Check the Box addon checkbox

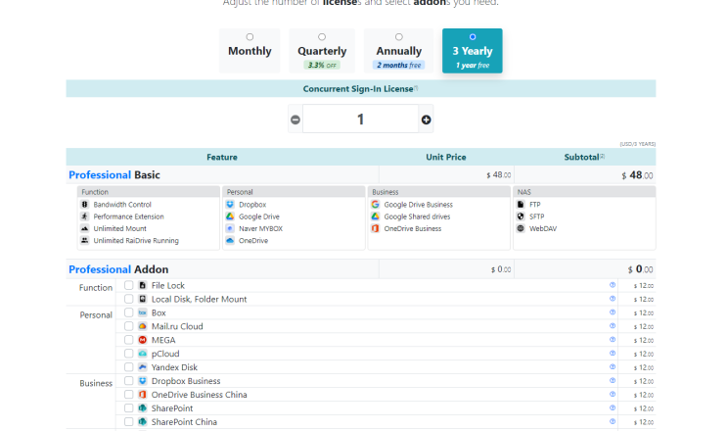129,312
